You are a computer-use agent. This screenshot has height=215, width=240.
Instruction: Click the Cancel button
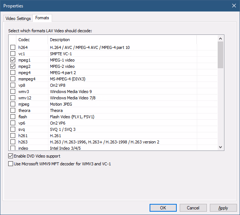tap(193, 208)
